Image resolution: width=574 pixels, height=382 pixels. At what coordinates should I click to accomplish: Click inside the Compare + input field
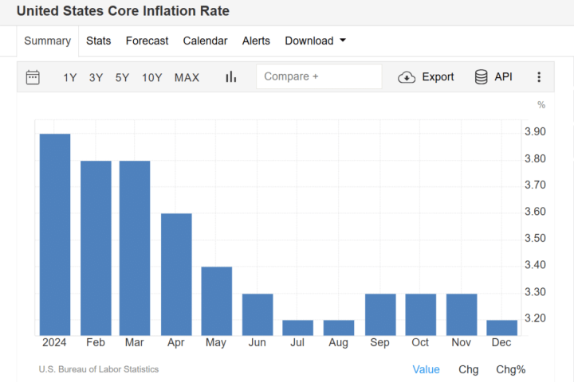coord(319,76)
